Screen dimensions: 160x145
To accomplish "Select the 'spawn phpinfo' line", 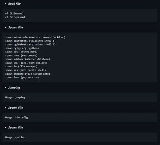I will tap(28, 74).
